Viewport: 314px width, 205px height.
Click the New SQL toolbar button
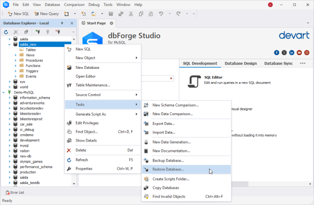(17, 14)
